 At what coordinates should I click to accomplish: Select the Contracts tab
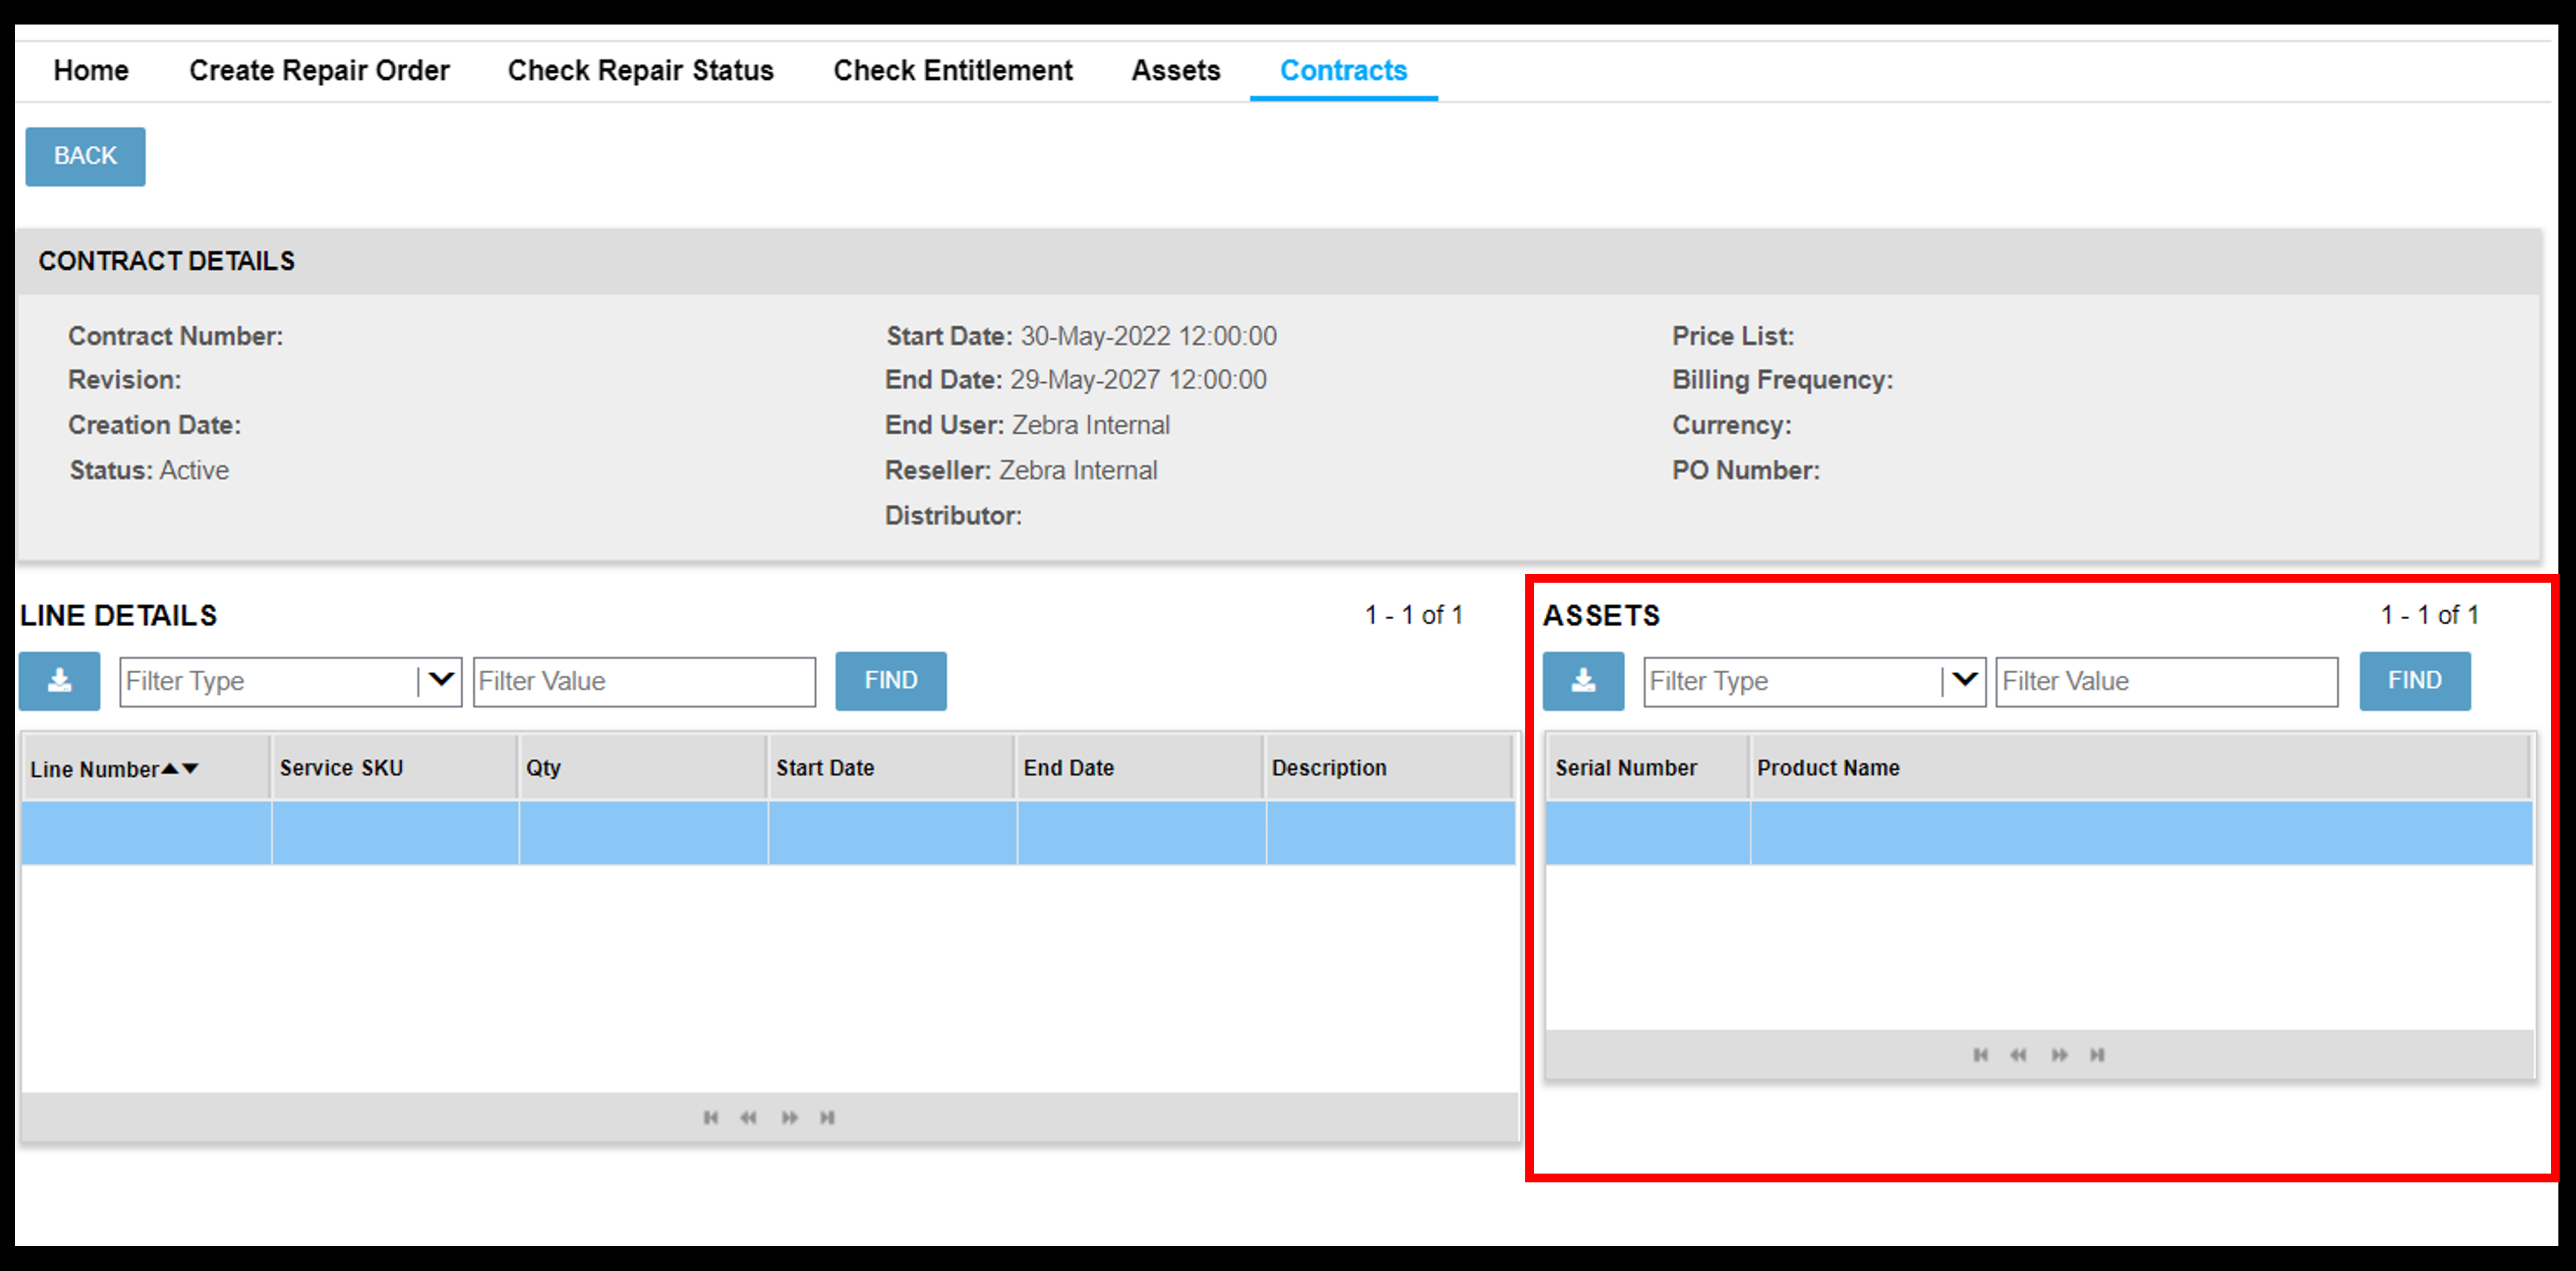(1343, 70)
